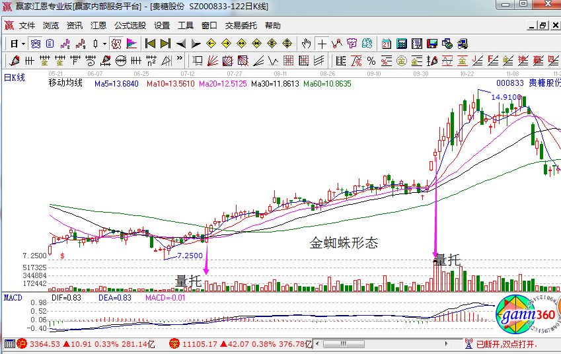
Task: Click the hand pan tool icon
Action: (x=306, y=44)
